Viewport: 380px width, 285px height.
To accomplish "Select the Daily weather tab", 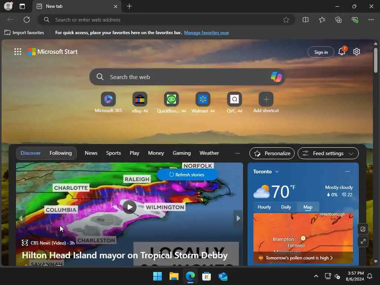I will tap(286, 207).
